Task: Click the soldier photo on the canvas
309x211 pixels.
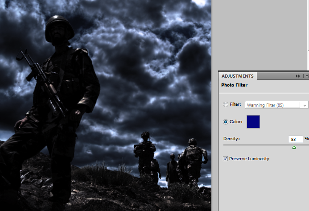Action: pyautogui.click(x=106, y=105)
